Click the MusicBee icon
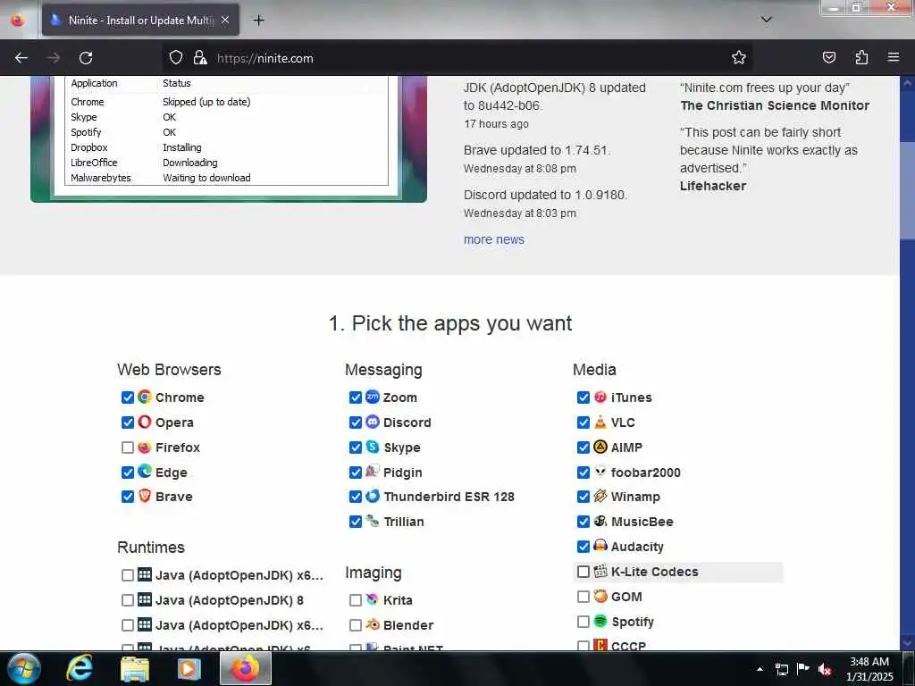 pyautogui.click(x=600, y=521)
